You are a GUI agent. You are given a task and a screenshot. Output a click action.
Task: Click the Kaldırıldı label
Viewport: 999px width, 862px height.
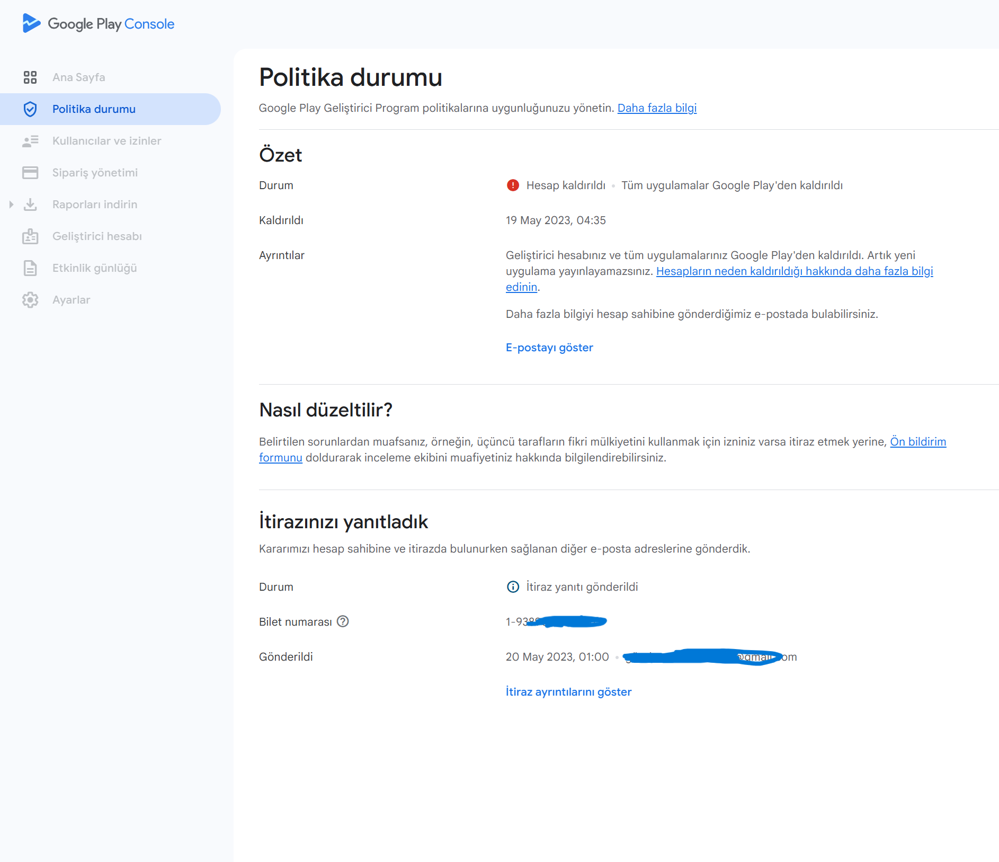[281, 220]
